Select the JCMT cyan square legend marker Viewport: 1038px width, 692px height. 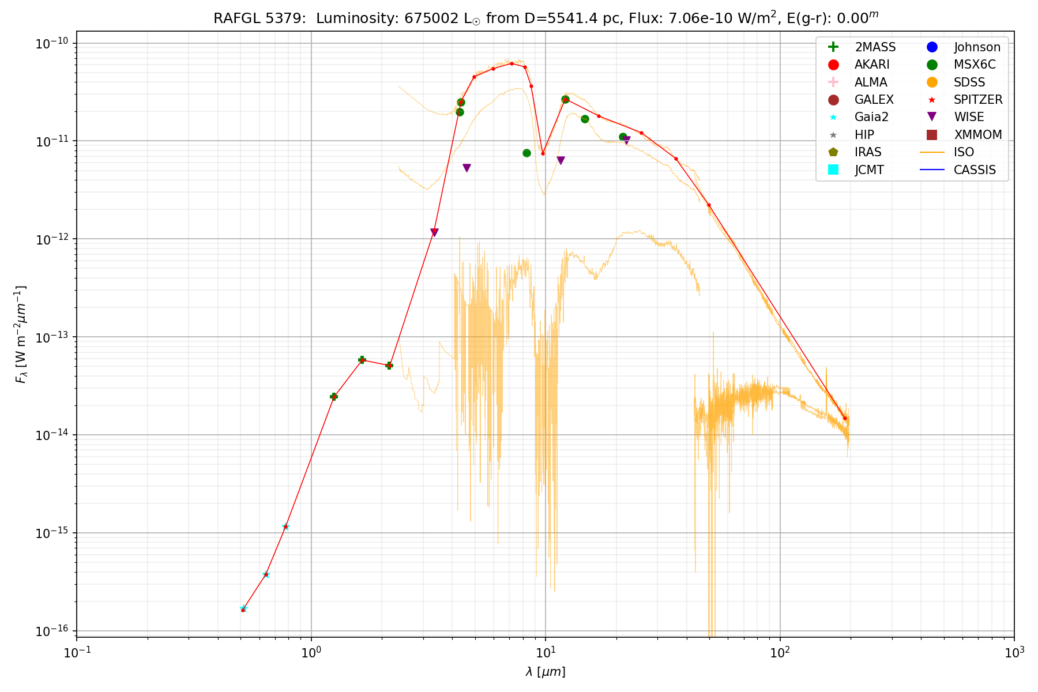coord(833,170)
